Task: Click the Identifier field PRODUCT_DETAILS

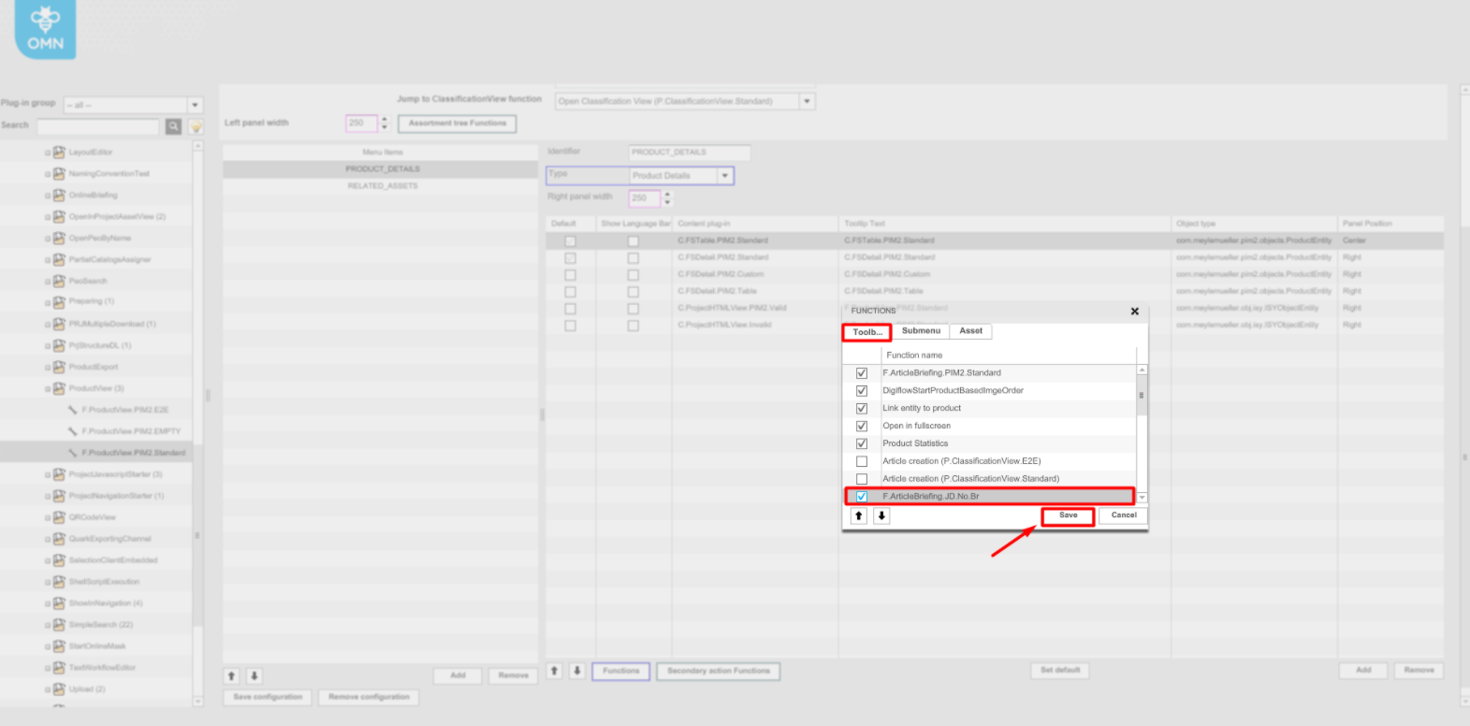Action: 690,152
